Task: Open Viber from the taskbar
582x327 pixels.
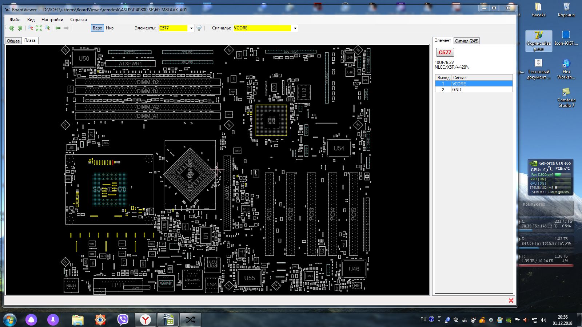Action: pos(123,319)
